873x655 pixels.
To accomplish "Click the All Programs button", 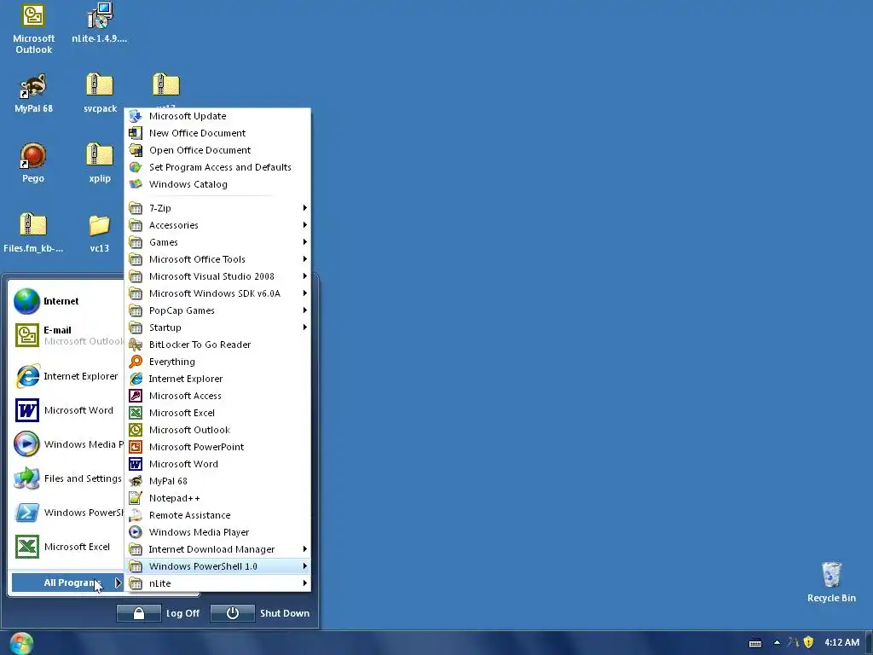I will click(x=66, y=583).
